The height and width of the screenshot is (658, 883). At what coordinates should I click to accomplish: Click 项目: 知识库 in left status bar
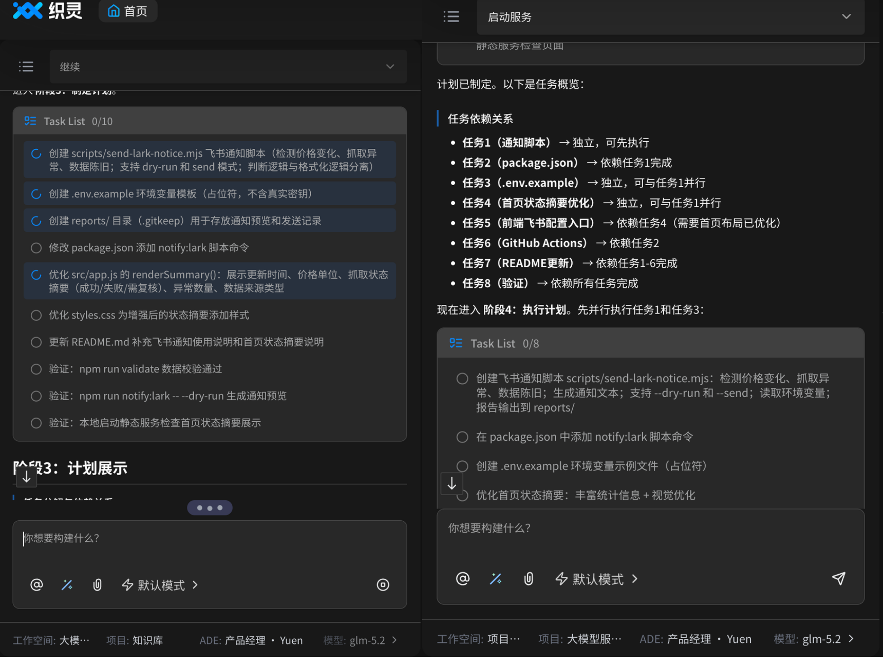[x=135, y=640]
